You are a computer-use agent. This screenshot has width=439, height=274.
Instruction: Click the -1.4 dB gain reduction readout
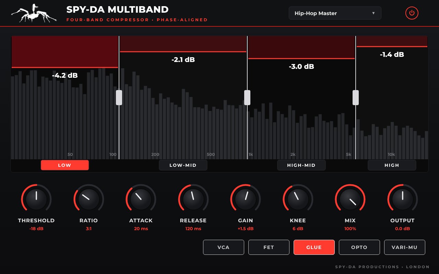[x=392, y=54]
